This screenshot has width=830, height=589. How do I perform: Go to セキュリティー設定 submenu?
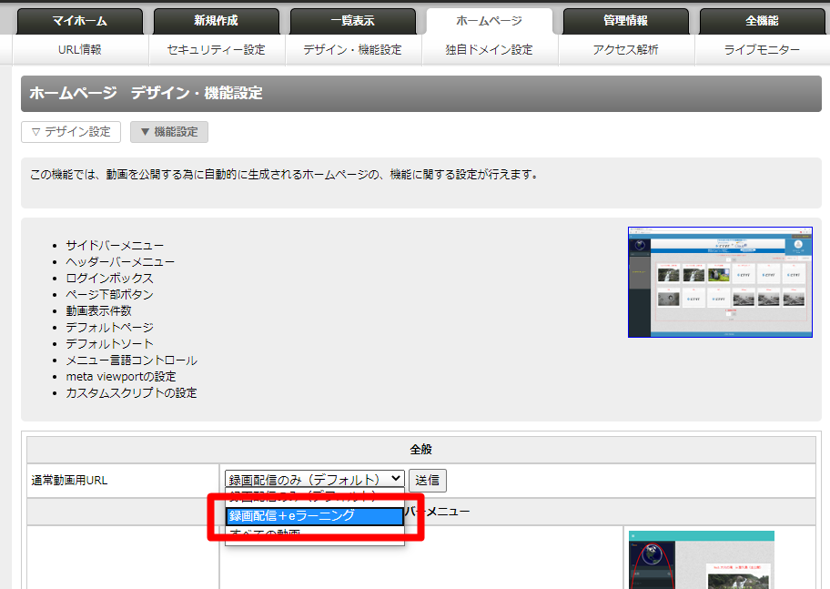click(x=217, y=50)
